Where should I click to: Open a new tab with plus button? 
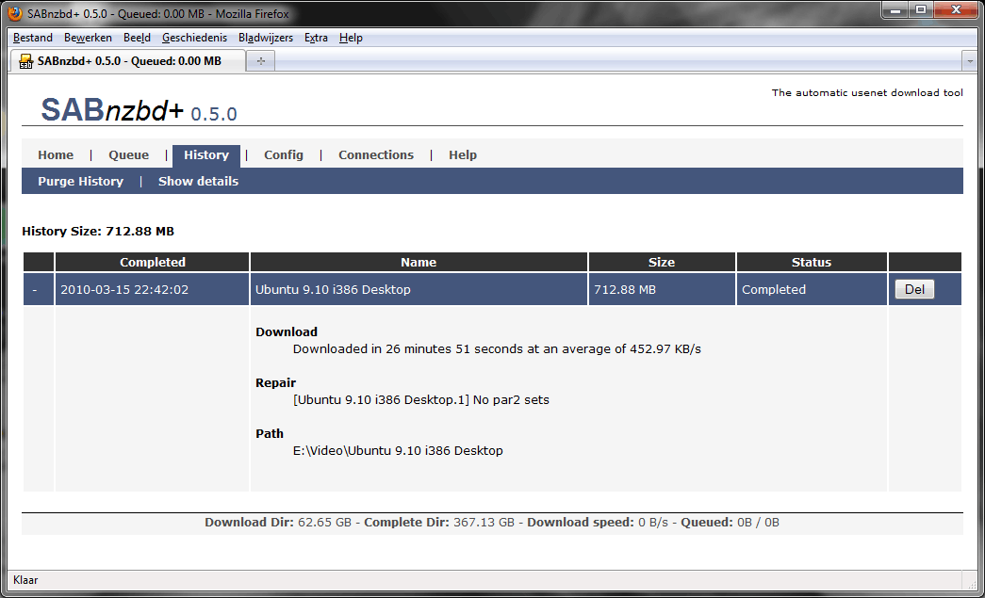pos(261,61)
